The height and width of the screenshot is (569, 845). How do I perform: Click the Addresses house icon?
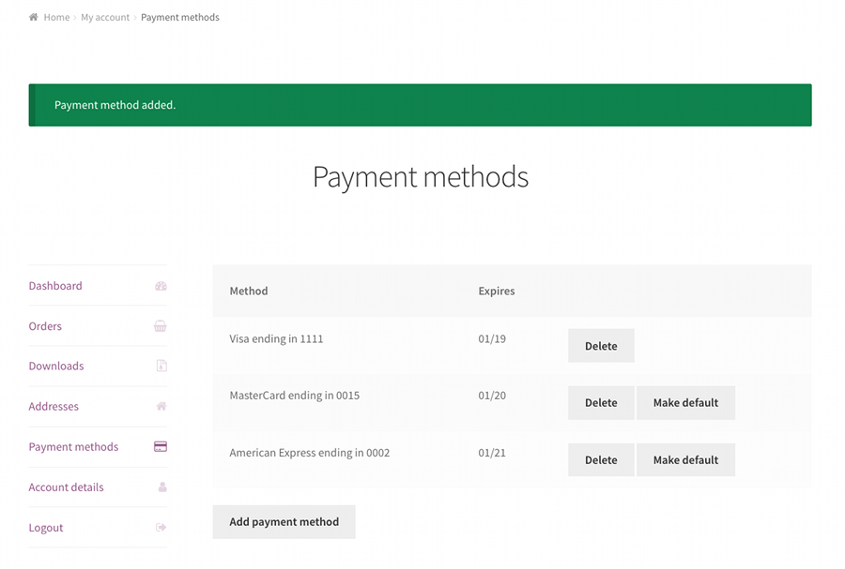161,407
